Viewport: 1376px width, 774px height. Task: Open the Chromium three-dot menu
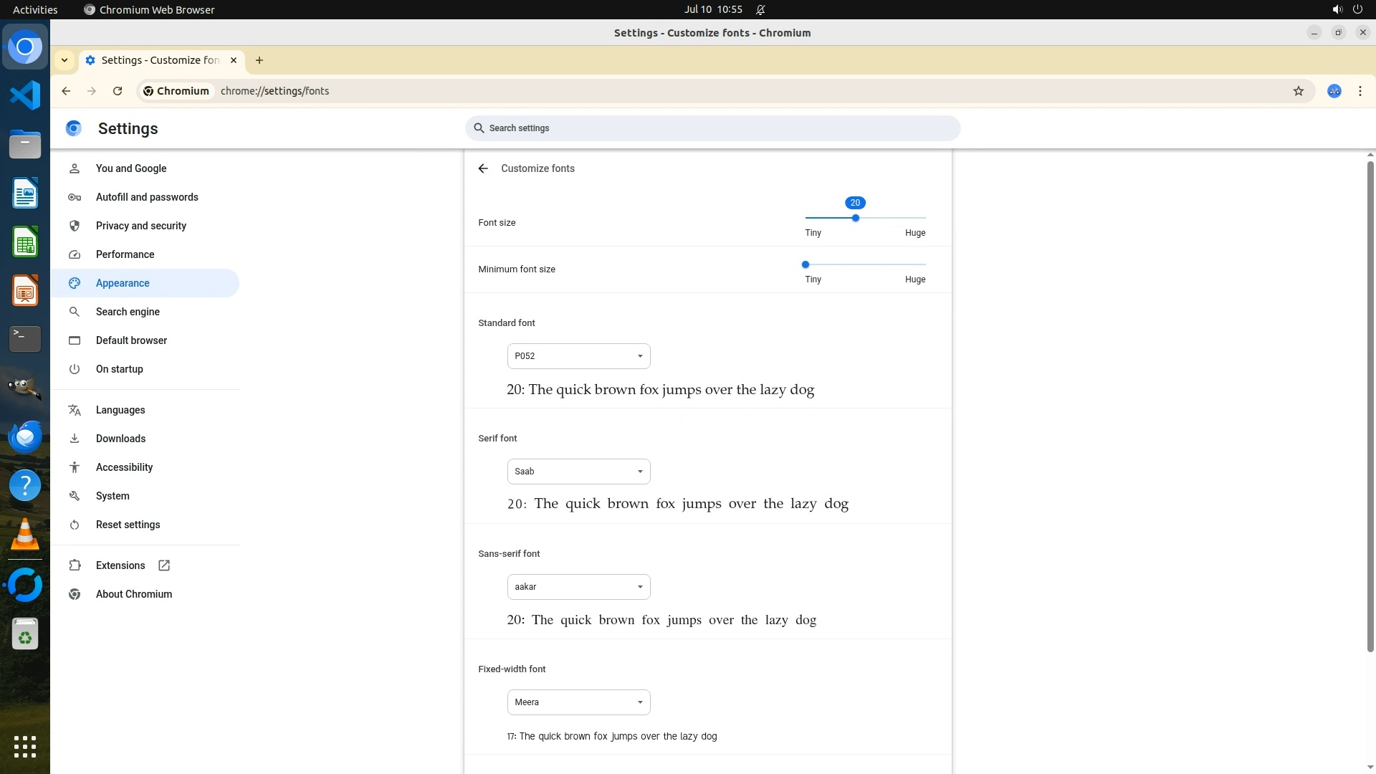pyautogui.click(x=1360, y=91)
